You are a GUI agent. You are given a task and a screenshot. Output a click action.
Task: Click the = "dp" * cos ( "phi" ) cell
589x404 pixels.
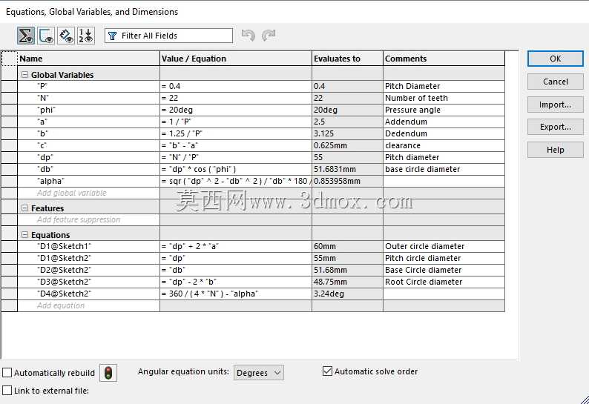(x=236, y=169)
